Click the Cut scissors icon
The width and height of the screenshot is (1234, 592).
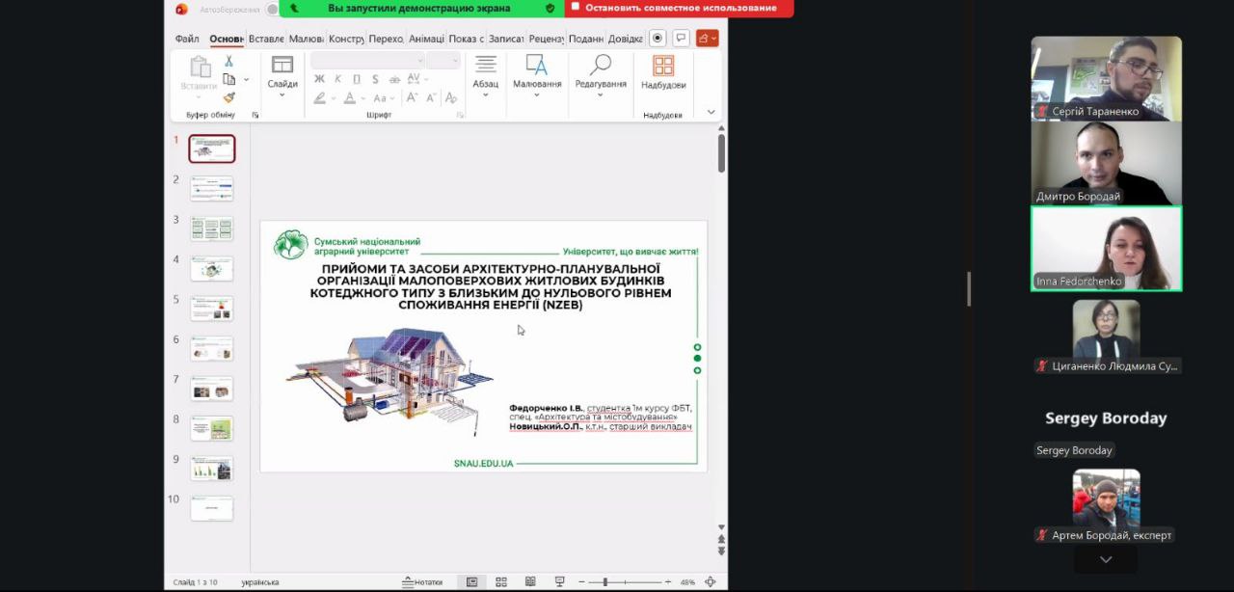(229, 61)
